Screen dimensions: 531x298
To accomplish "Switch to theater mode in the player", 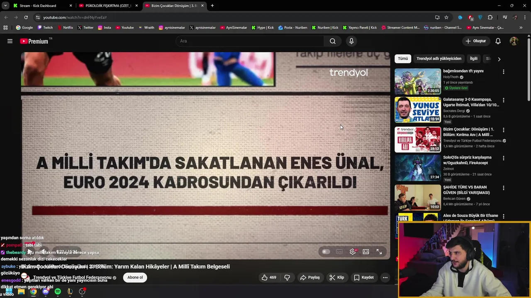I will (366, 252).
